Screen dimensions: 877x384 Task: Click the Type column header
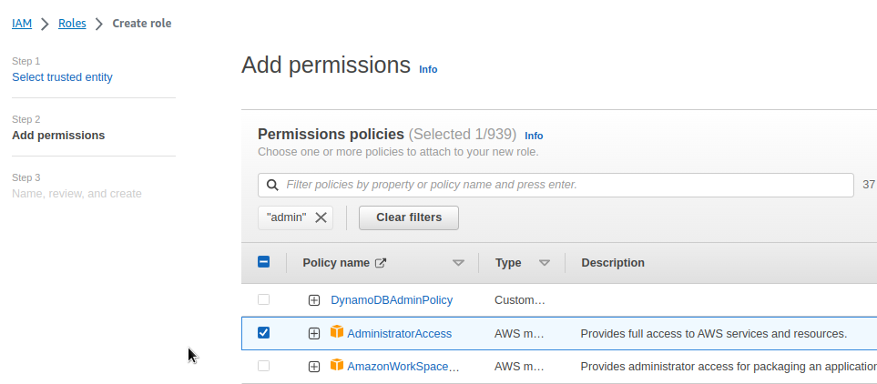508,263
